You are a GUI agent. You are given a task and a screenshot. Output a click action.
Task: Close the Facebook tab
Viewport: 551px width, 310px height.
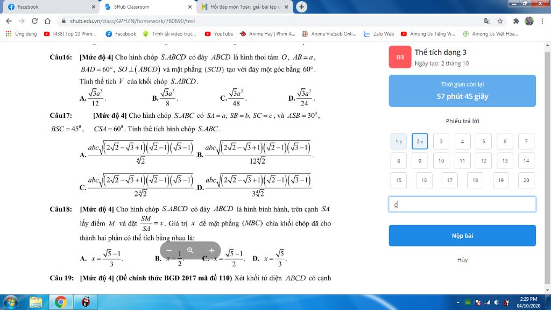click(94, 6)
